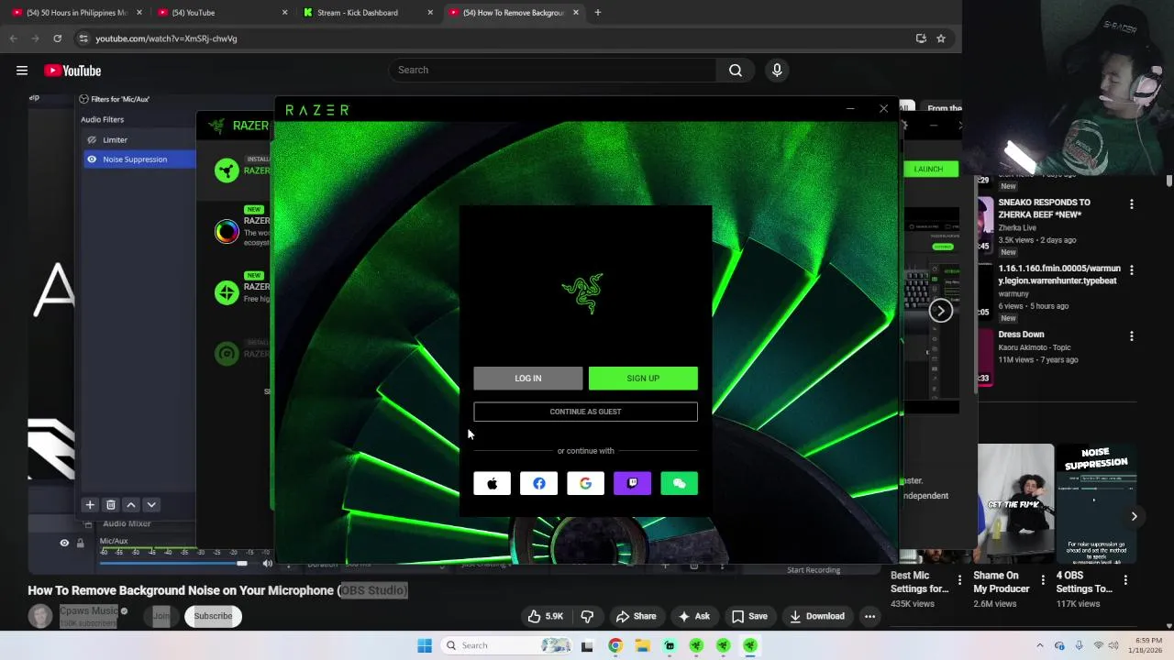Sign in with WeChat in Razer login
Viewport: 1174px width, 660px height.
point(679,483)
